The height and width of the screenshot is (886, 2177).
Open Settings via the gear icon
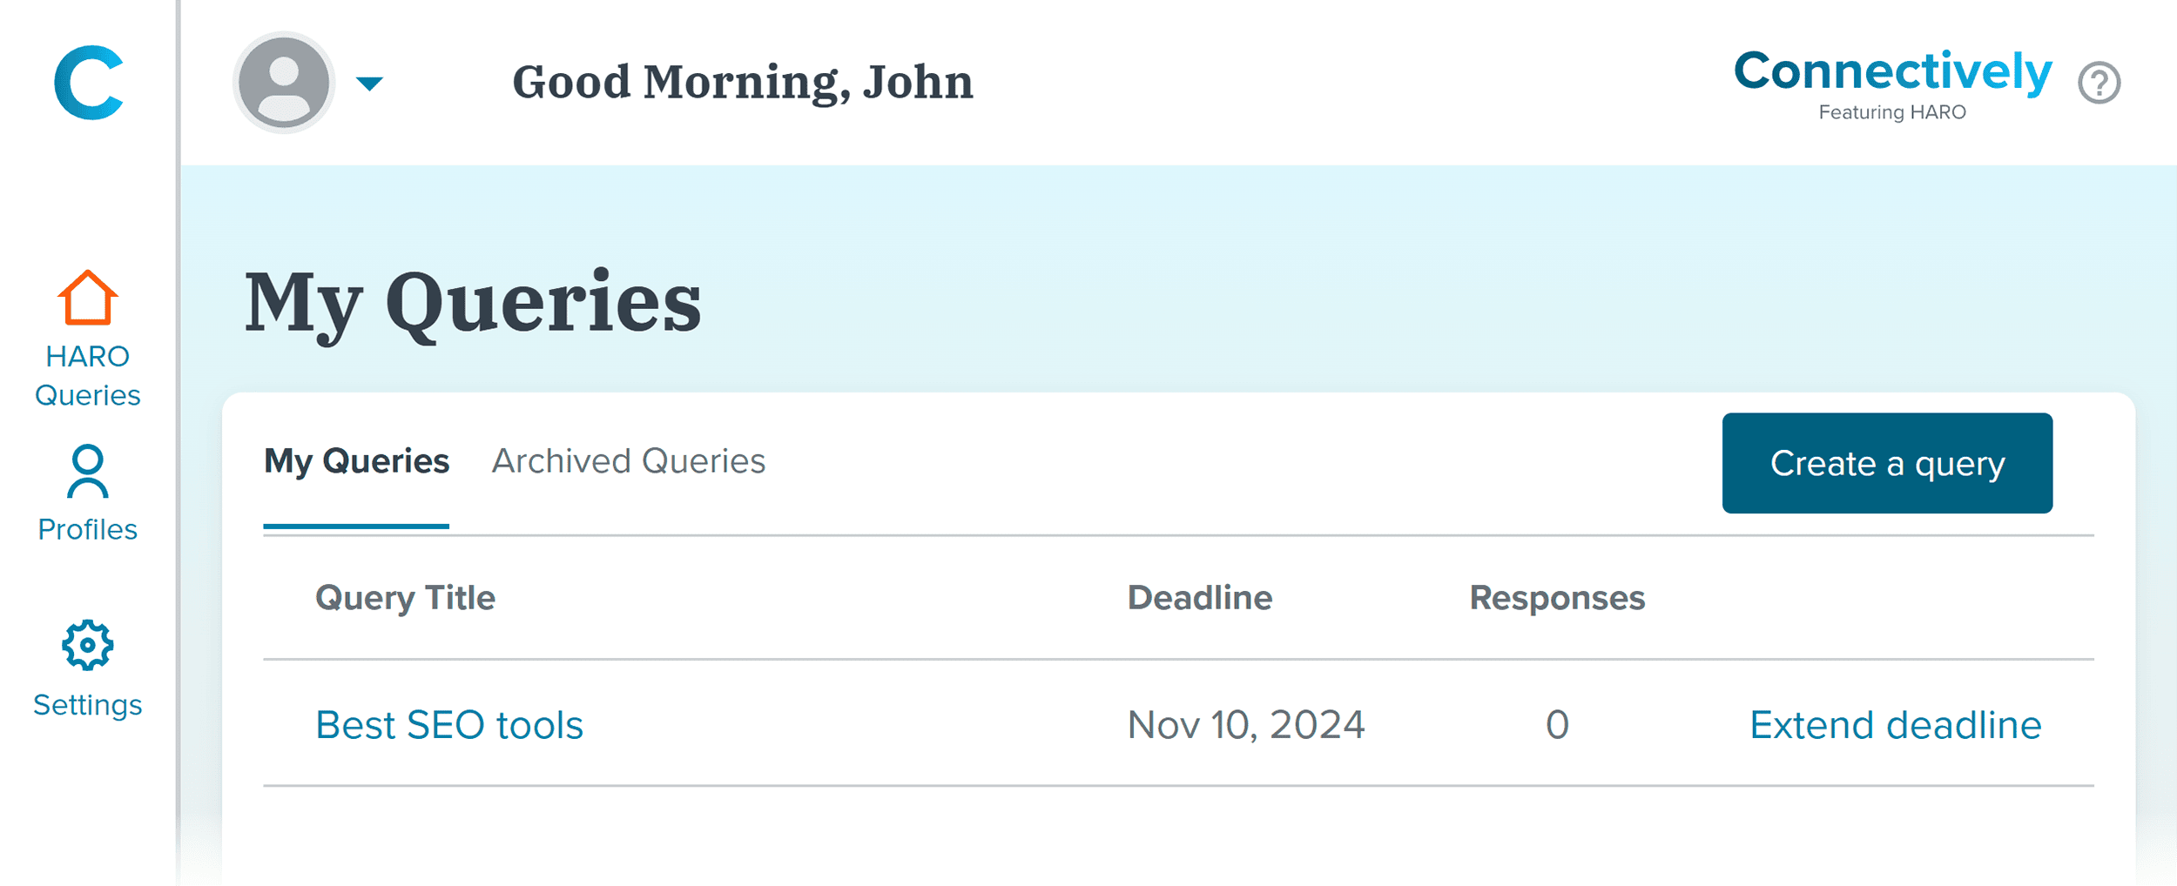click(x=87, y=644)
